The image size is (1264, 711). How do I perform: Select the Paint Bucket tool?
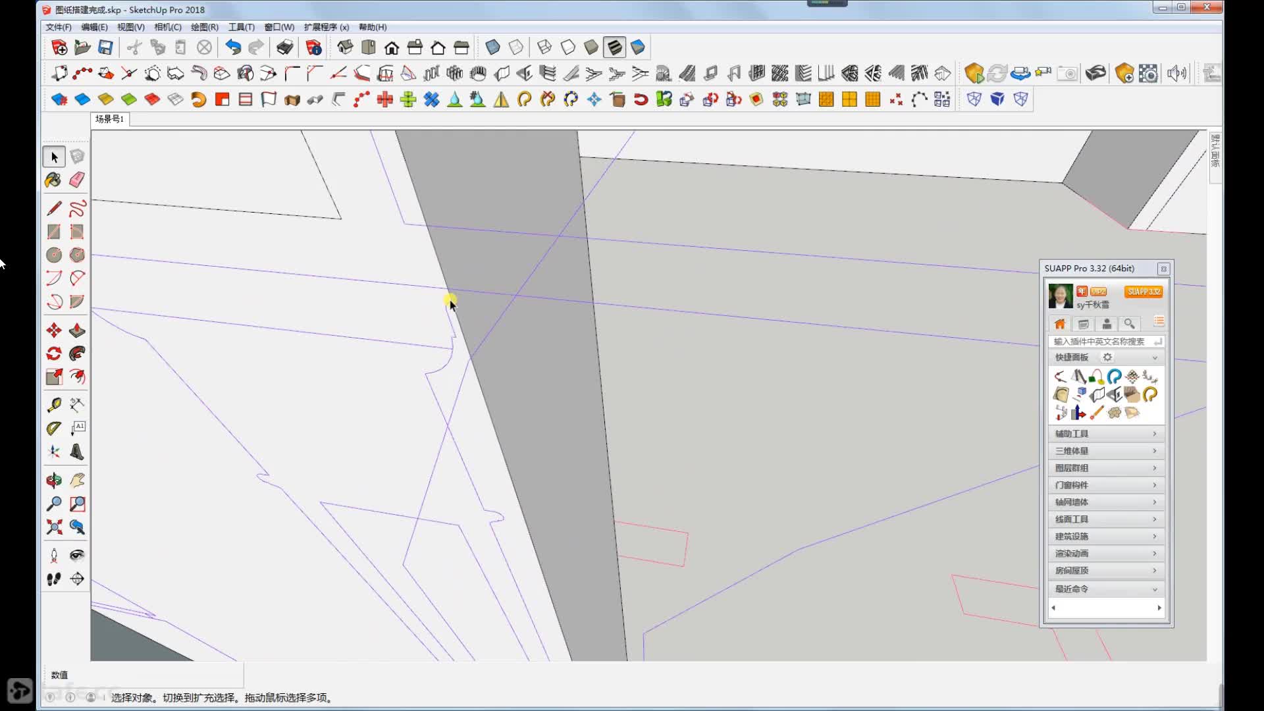(x=53, y=180)
